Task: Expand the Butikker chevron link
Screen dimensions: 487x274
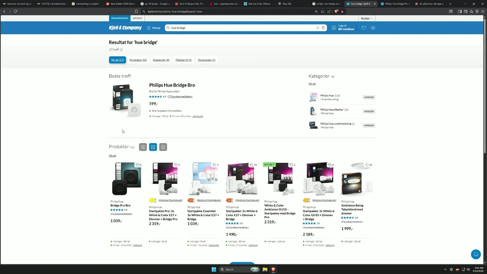Action: coord(367,18)
